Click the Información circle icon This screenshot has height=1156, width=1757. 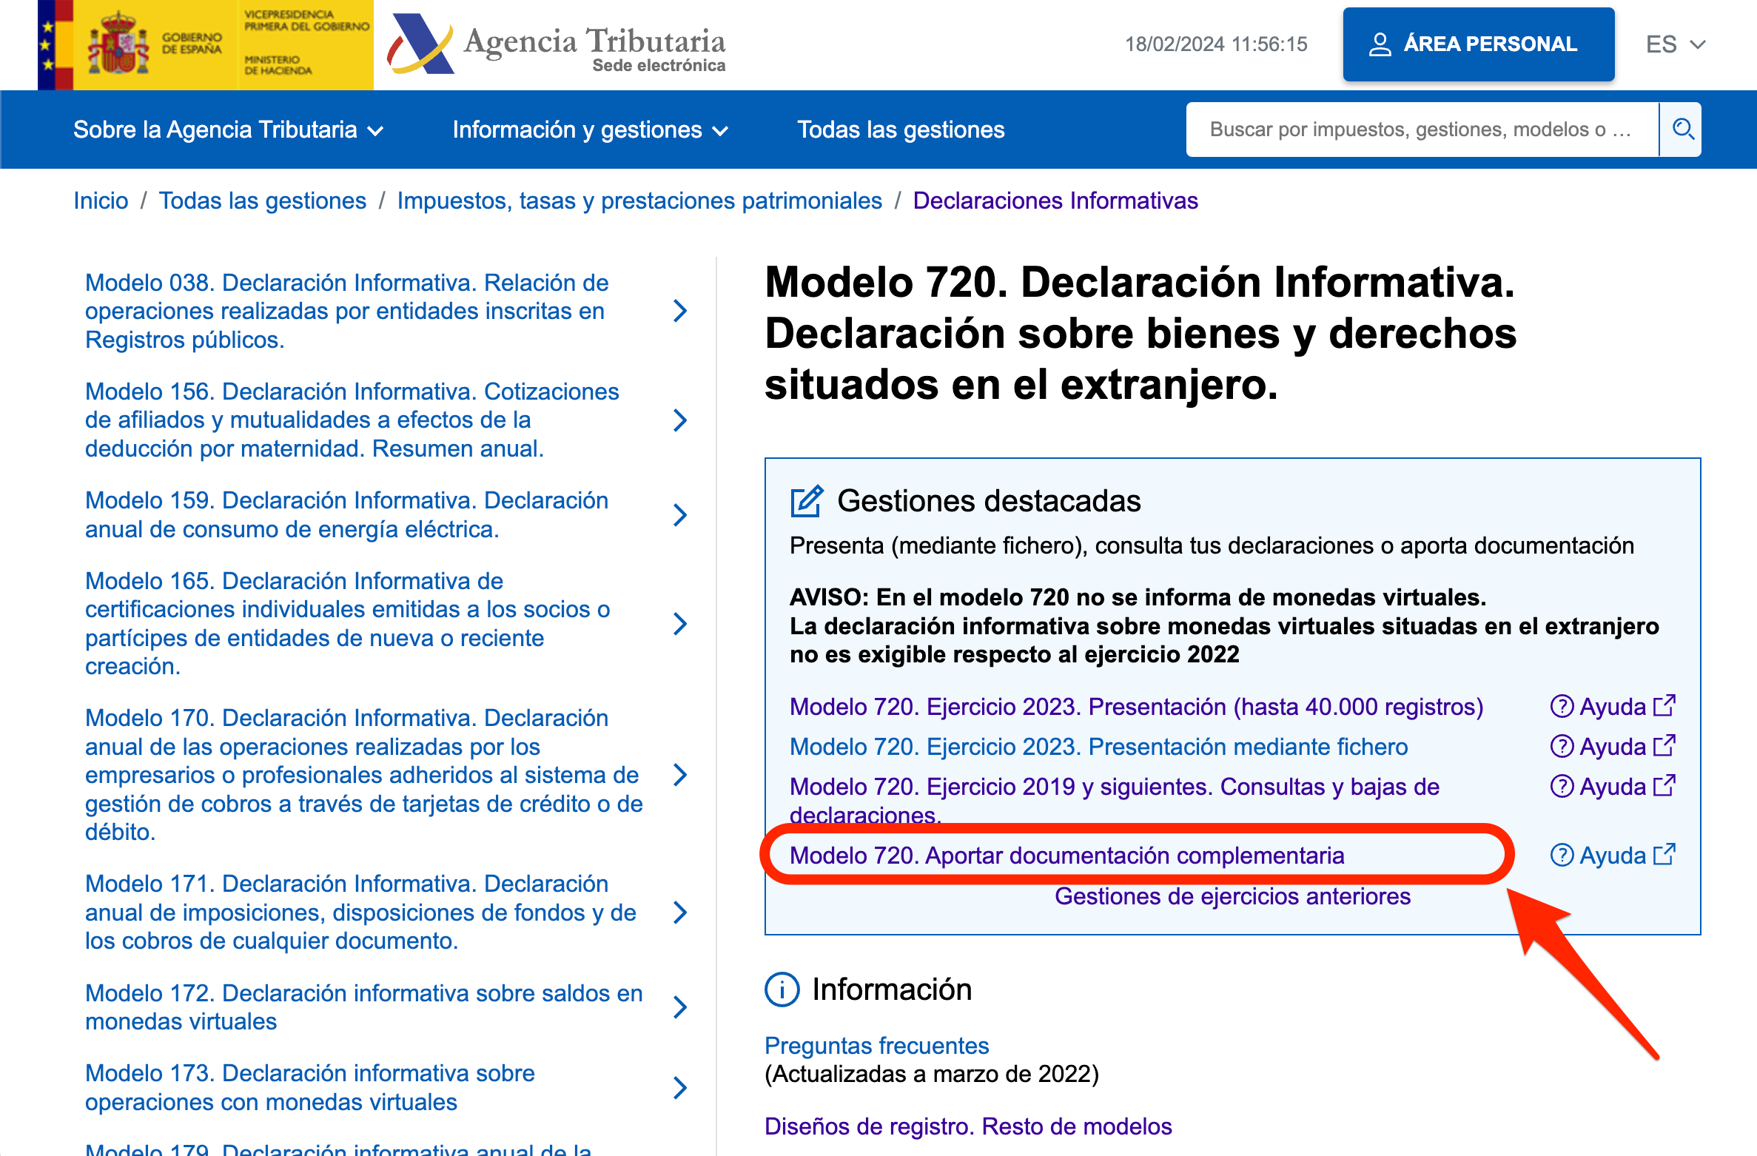point(782,989)
